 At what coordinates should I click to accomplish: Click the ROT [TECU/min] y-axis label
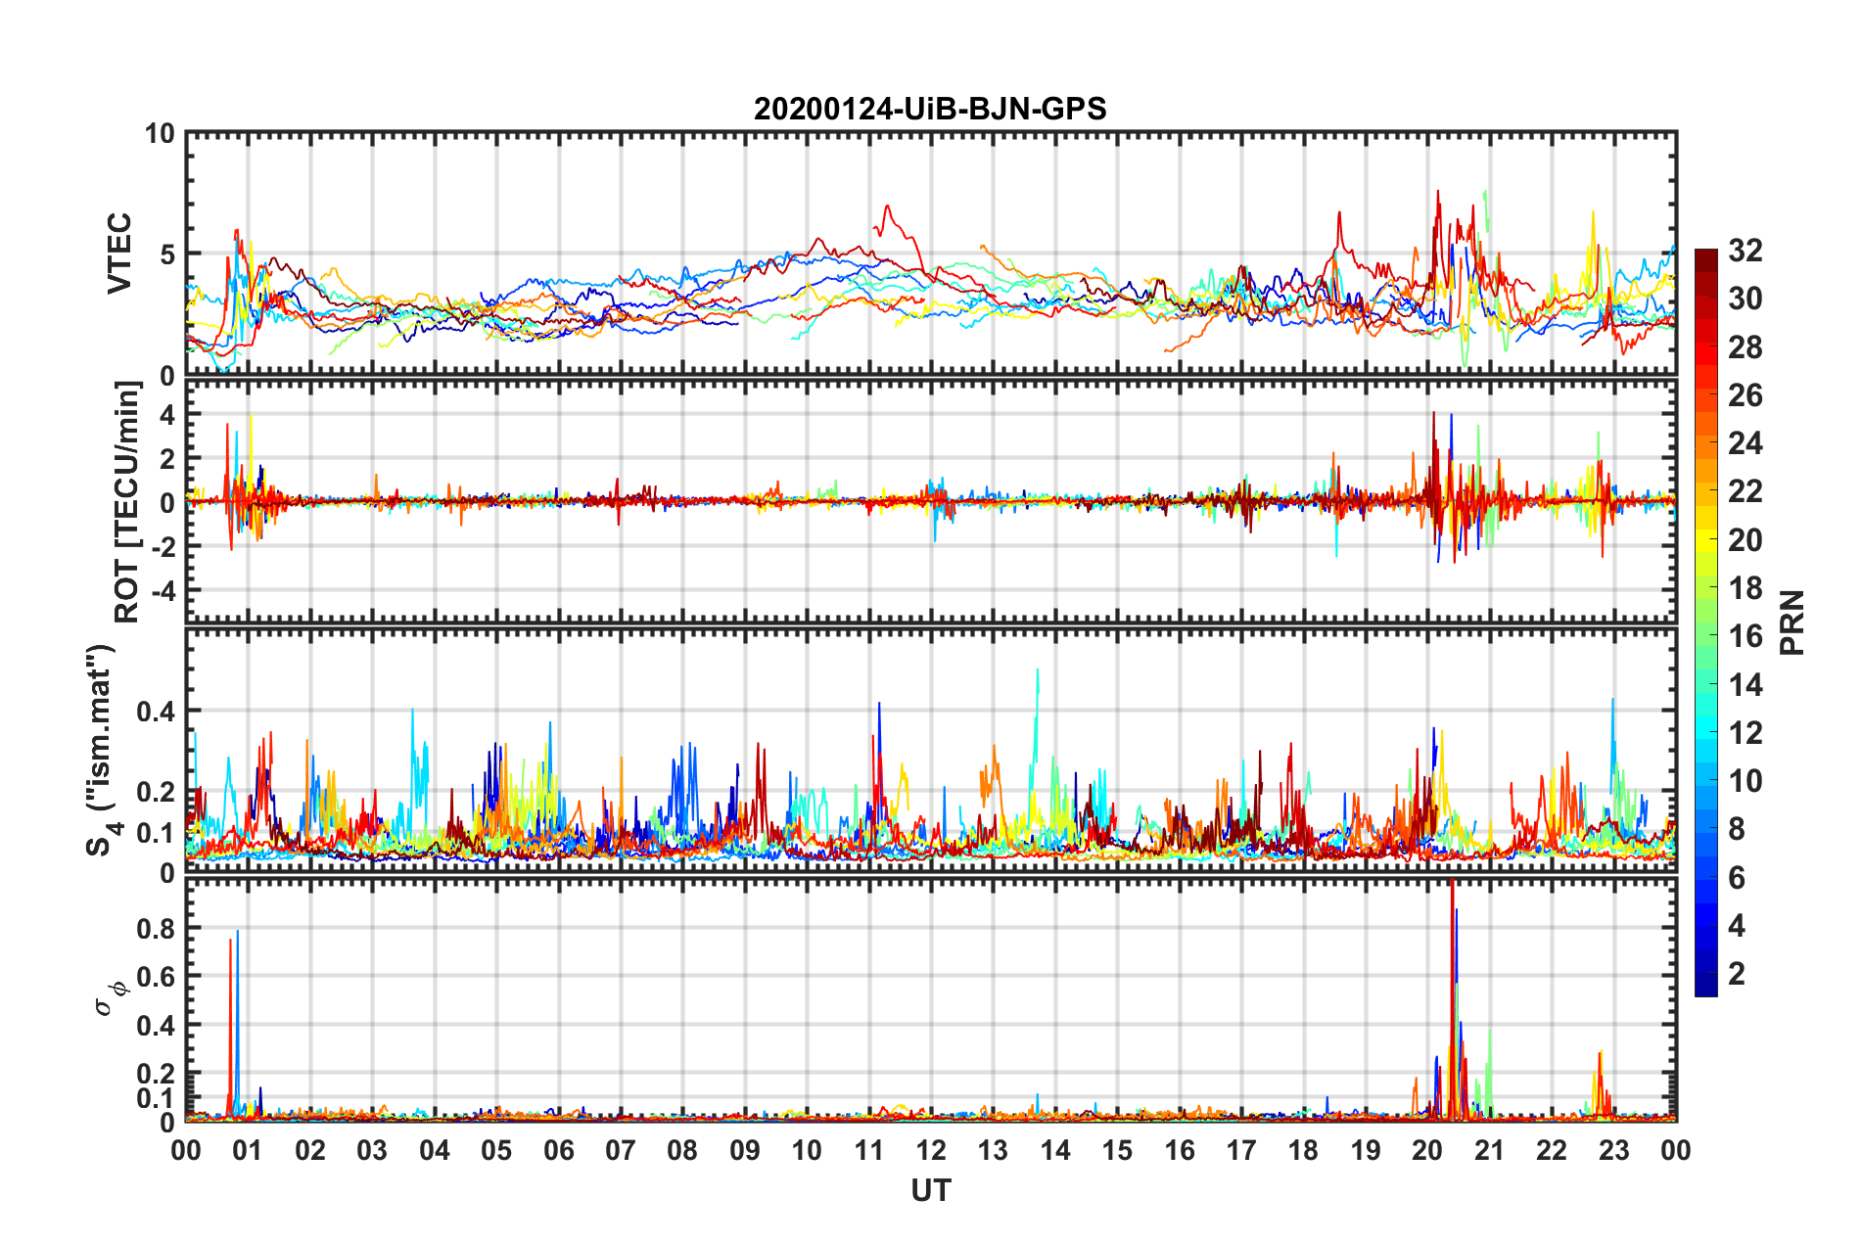[127, 502]
